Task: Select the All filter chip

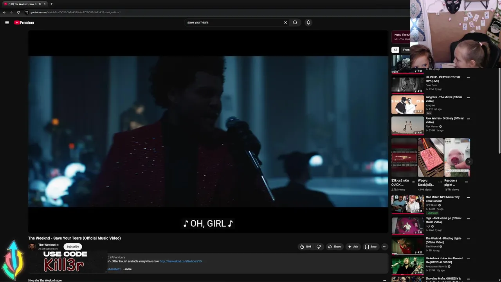Action: click(395, 50)
